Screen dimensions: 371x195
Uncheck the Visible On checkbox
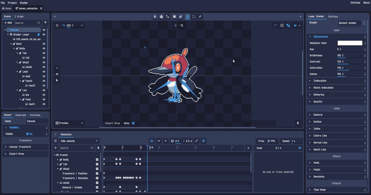[x=27, y=134]
